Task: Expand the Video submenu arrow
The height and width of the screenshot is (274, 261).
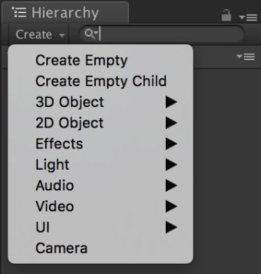Action: pos(171,206)
